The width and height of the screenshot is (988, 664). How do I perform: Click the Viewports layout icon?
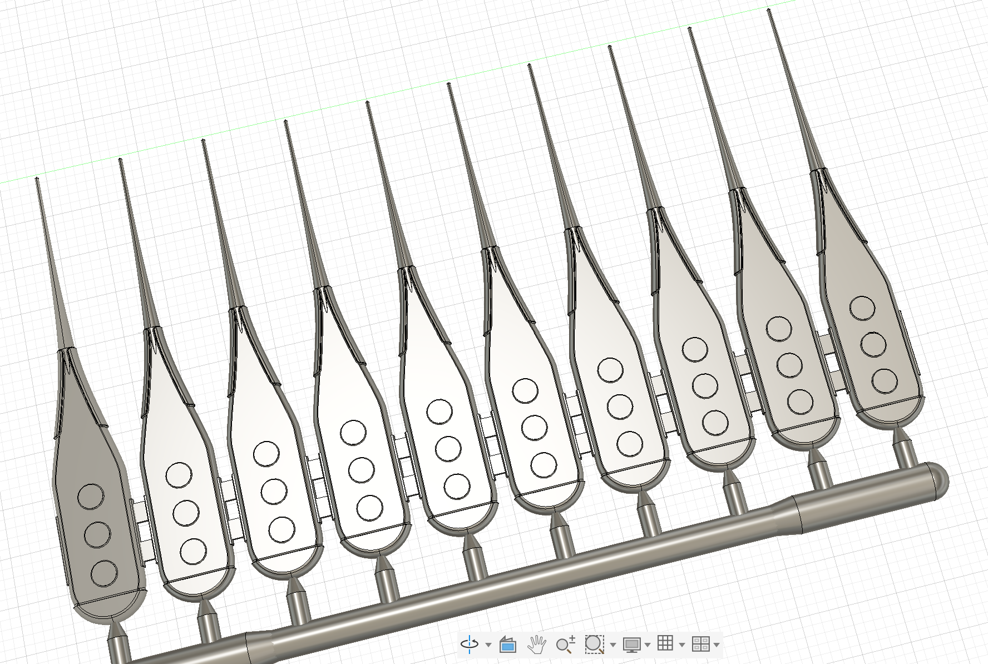700,645
